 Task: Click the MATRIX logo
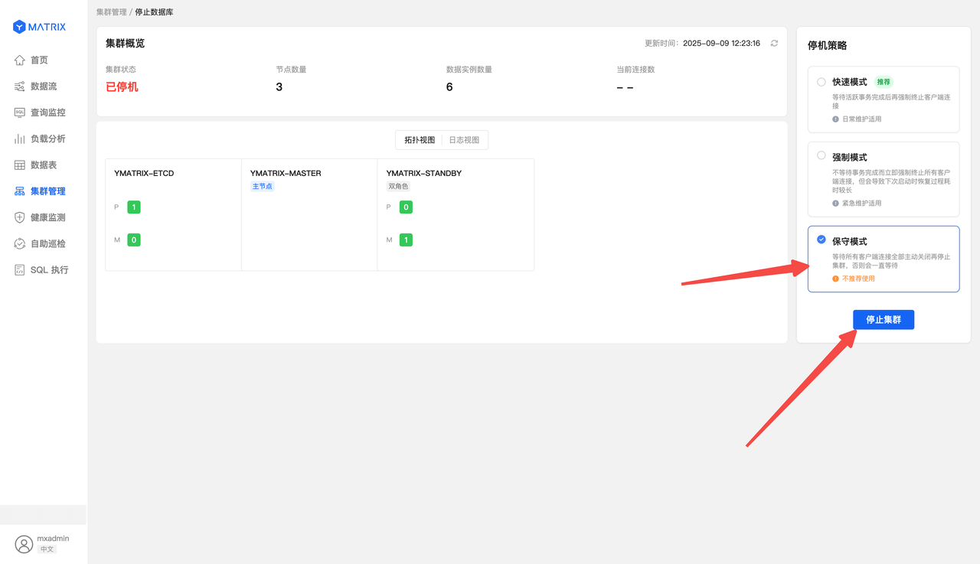click(39, 27)
